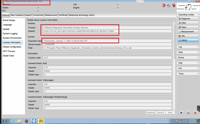Image resolution: width=200 pixels, height=124 pixels.
Task: Click the diagnostic interface question-mark icon
Action: tap(174, 6)
